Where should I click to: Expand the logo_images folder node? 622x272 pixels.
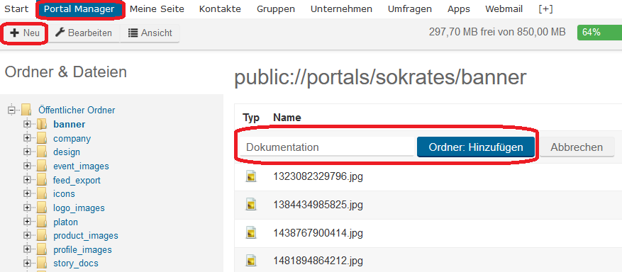click(x=27, y=208)
